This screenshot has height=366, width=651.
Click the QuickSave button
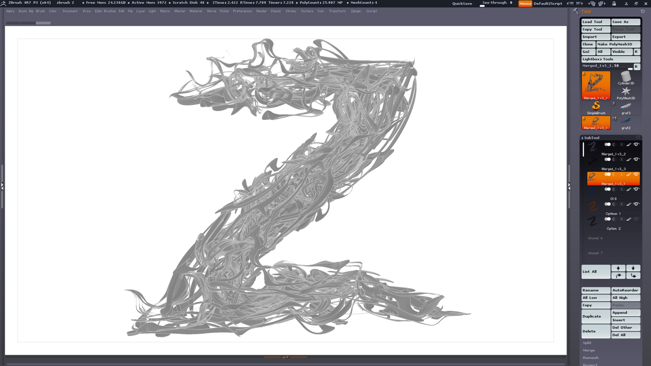click(462, 4)
